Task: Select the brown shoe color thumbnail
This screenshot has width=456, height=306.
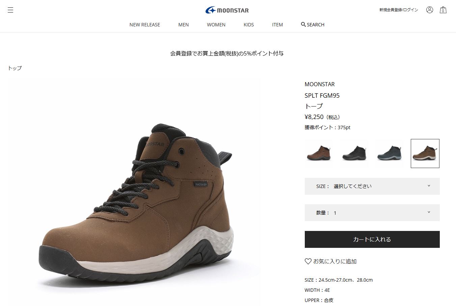Action: tap(319, 153)
